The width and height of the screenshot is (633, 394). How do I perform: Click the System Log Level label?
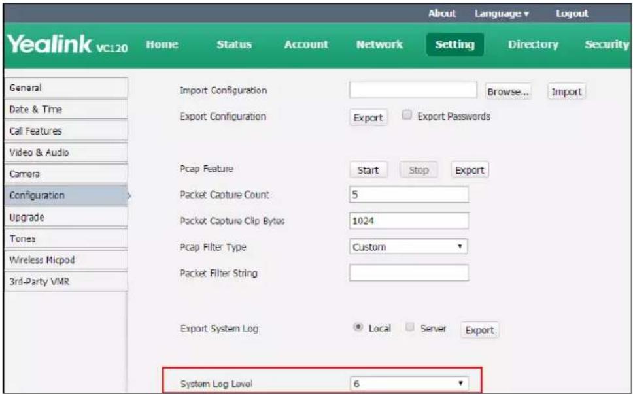pyautogui.click(x=216, y=384)
